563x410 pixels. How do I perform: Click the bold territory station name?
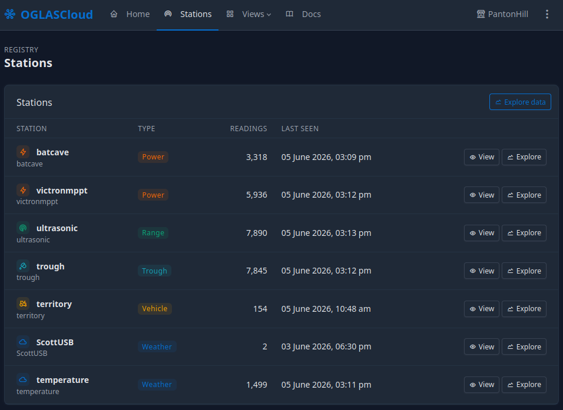click(x=54, y=304)
